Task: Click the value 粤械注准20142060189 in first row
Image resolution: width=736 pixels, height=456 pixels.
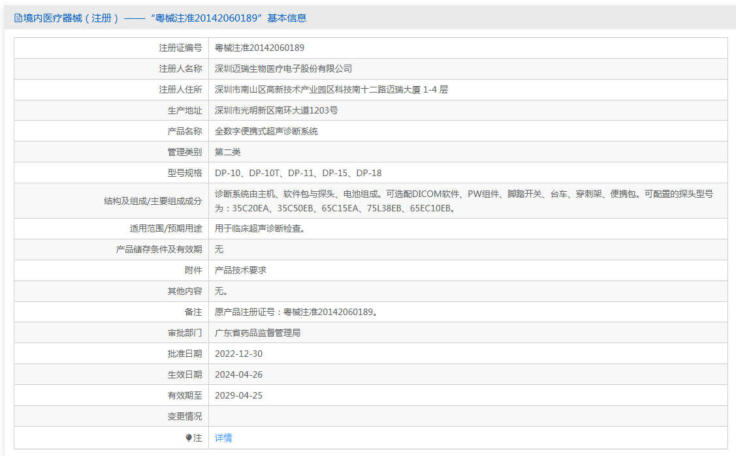Action: (259, 48)
